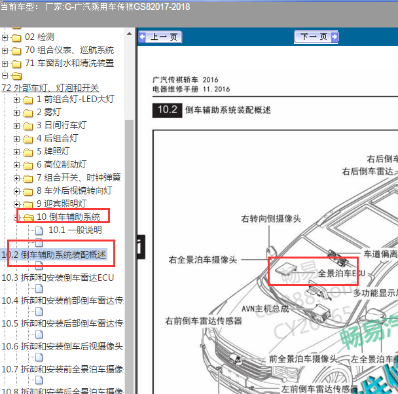
Task: Click folder icon of 3 日间行车灯
Action: [28, 126]
